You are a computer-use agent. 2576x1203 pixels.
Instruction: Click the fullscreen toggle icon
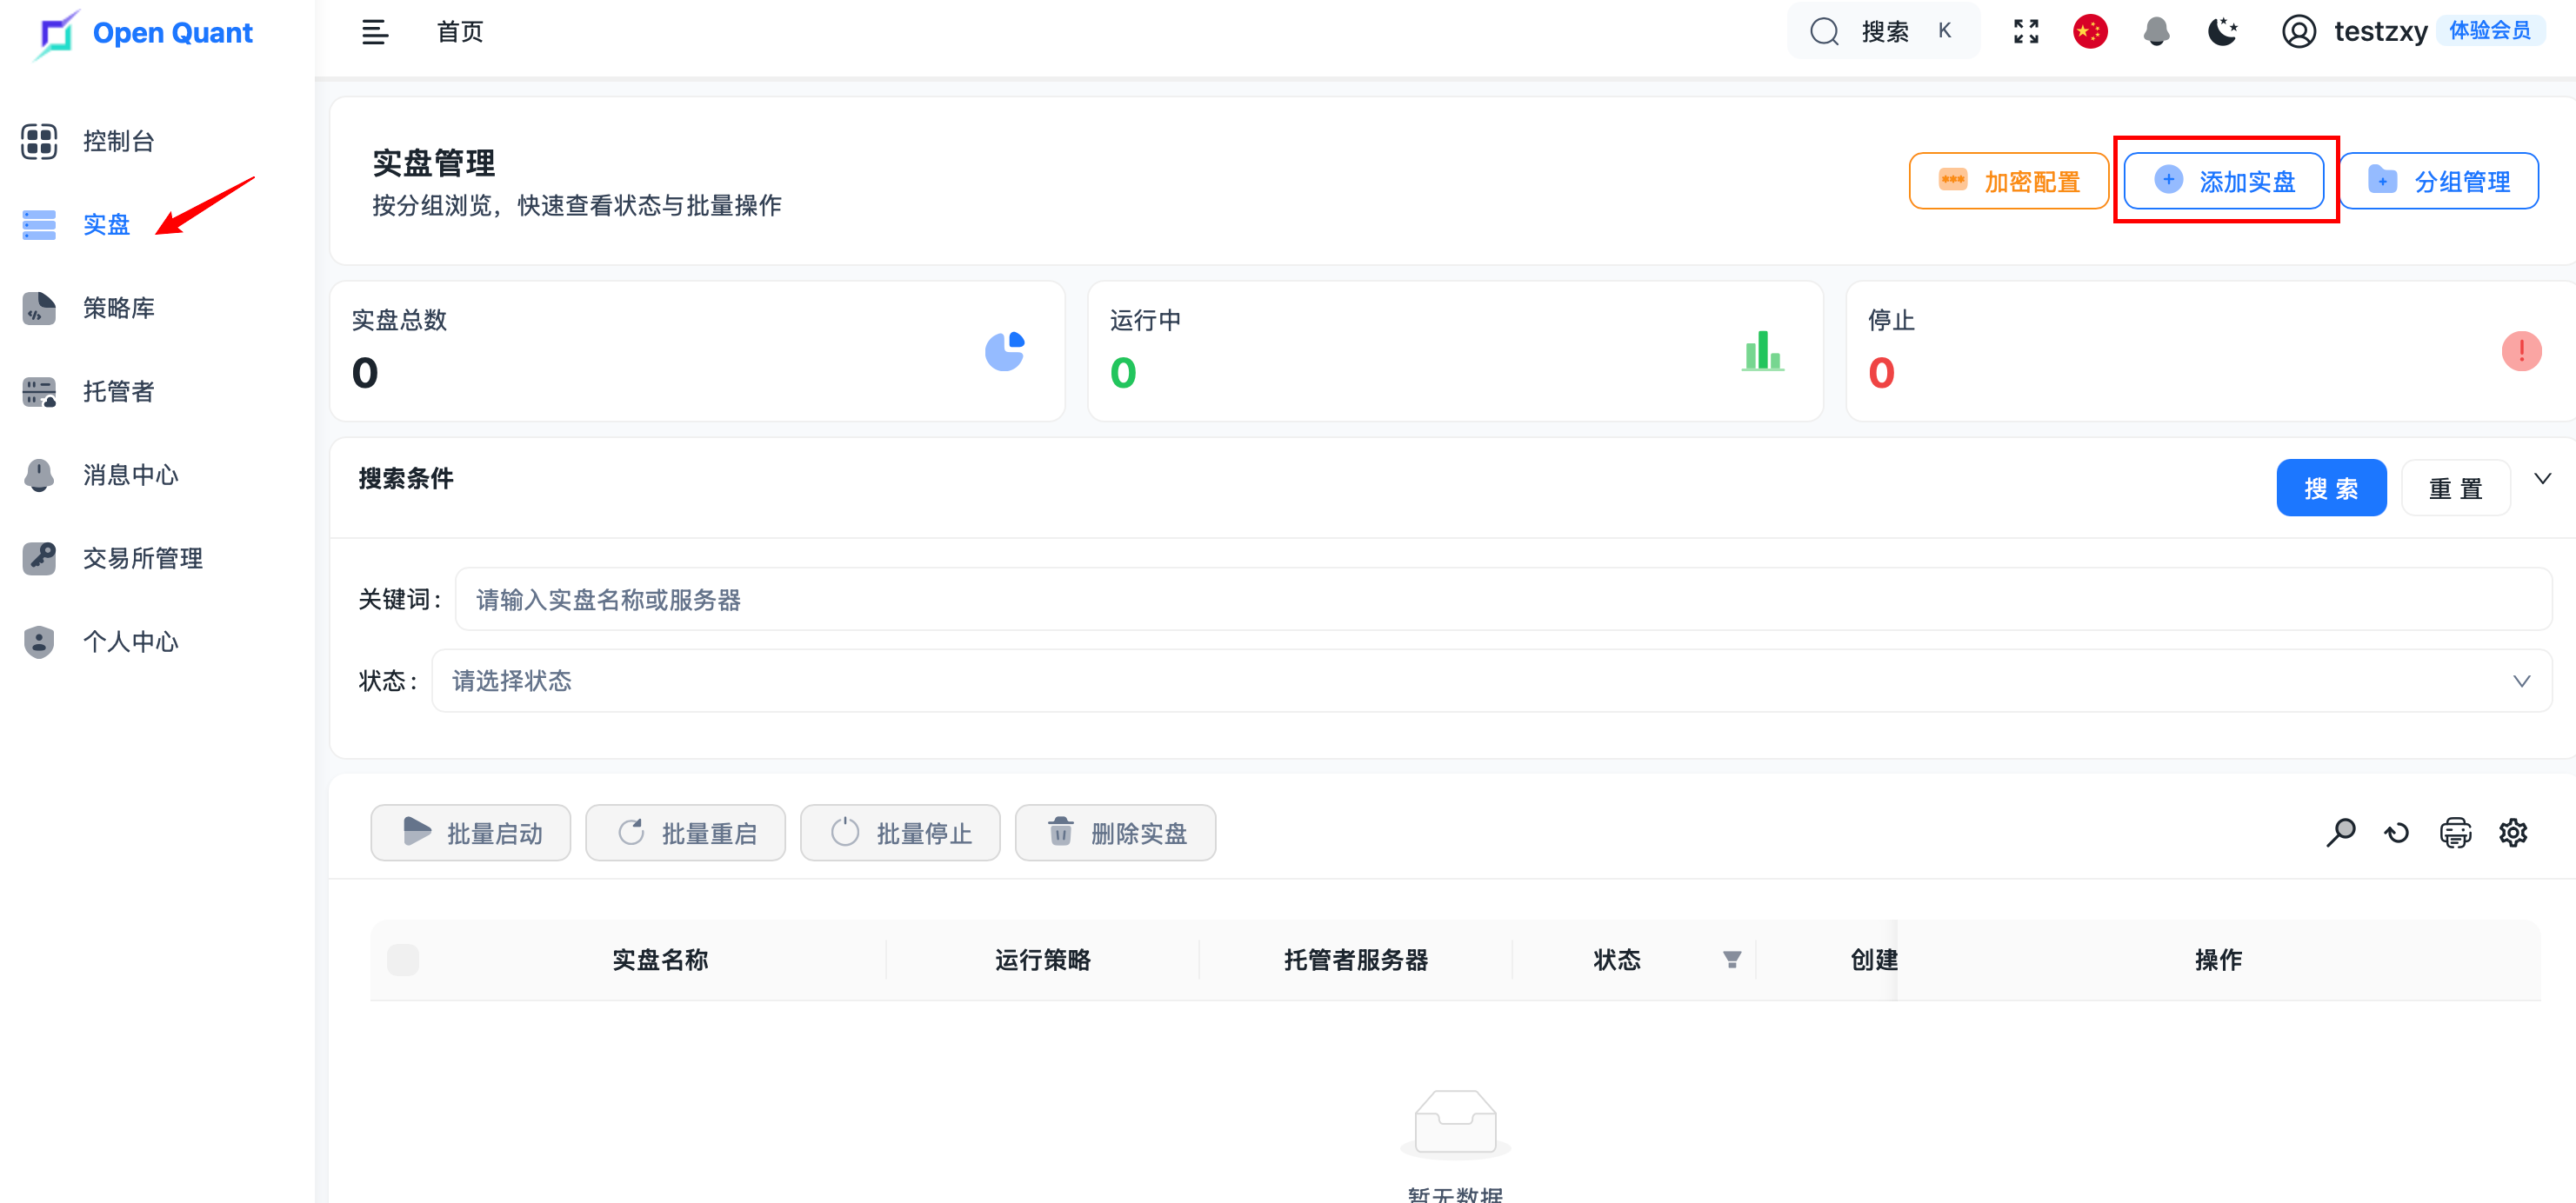coord(2026,32)
